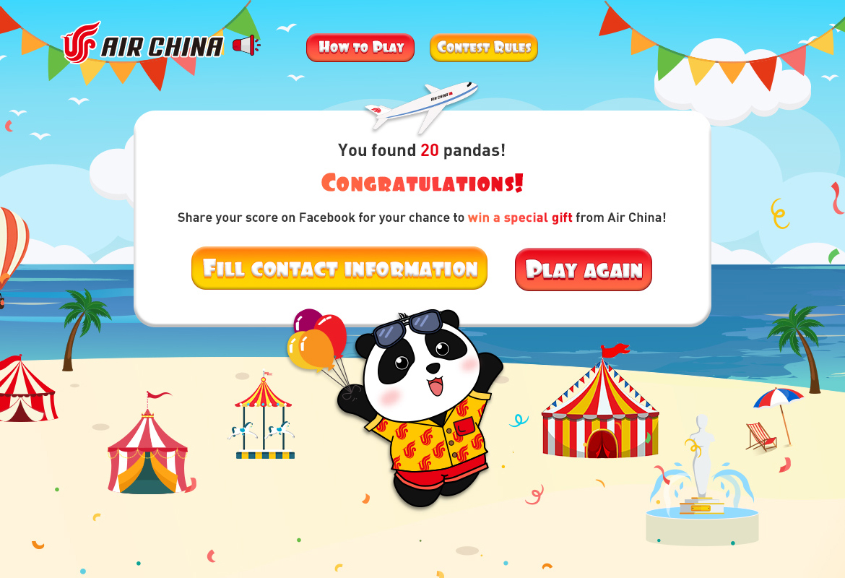Screen dimensions: 845x578
Task: Click the 'win a special gift' text
Action: [520, 217]
